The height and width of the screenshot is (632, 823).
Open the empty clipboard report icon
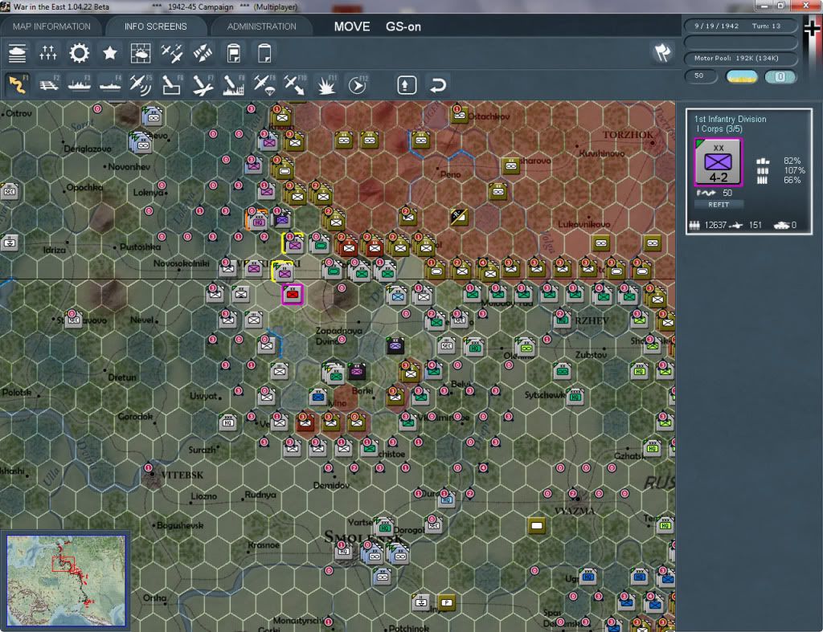click(x=264, y=54)
